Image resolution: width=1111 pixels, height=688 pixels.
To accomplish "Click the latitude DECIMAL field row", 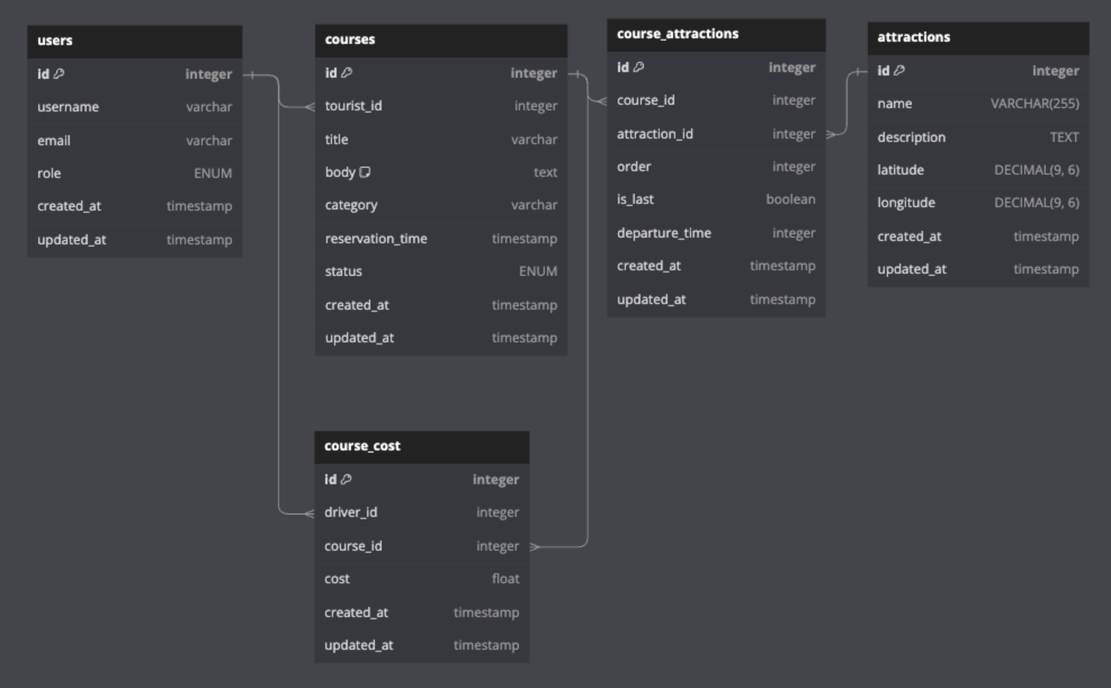I will pos(978,170).
